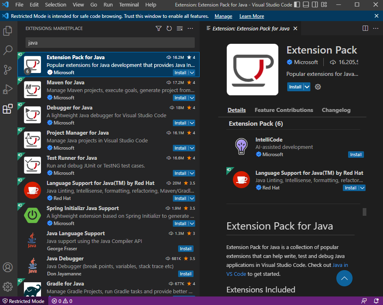Open the Manage gear in activity bar
The height and width of the screenshot is (305, 383).
pyautogui.click(x=8, y=286)
